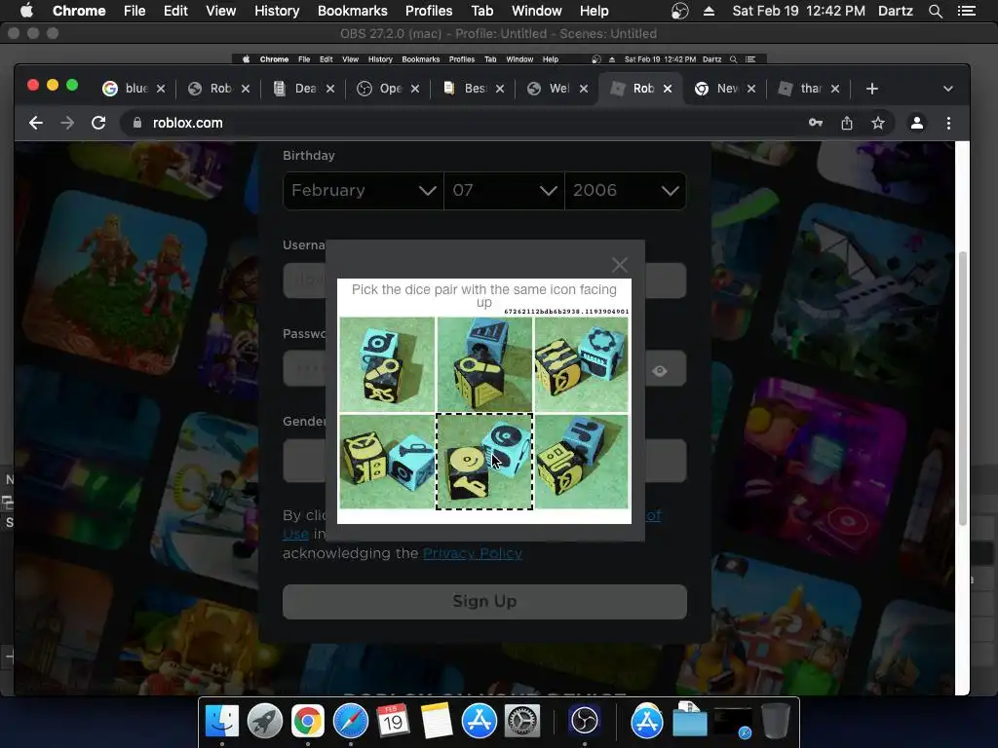Pick the top-middle dice image
The width and height of the screenshot is (998, 748).
pos(484,364)
